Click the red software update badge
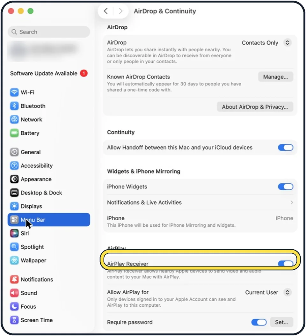Viewport: 306px width, 336px height. (84, 73)
